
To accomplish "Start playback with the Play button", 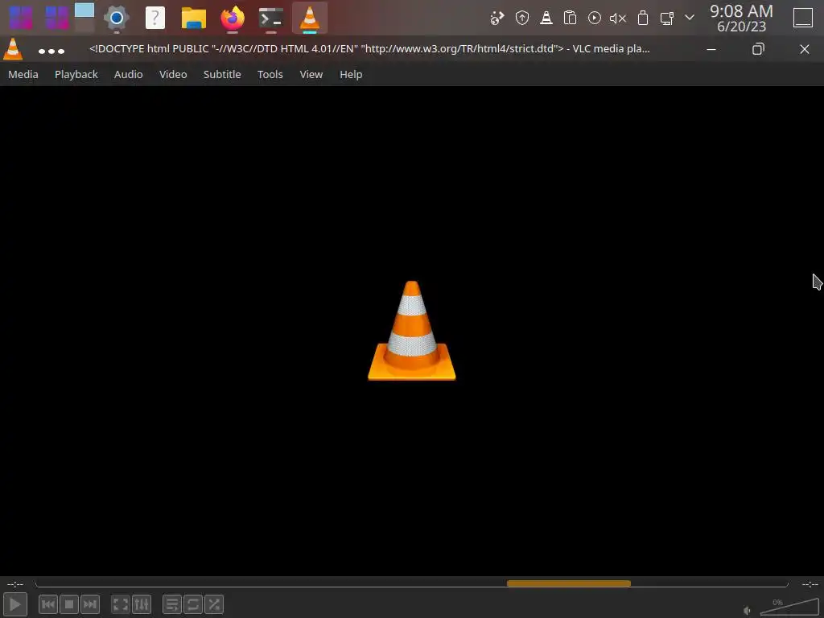I will coord(15,604).
